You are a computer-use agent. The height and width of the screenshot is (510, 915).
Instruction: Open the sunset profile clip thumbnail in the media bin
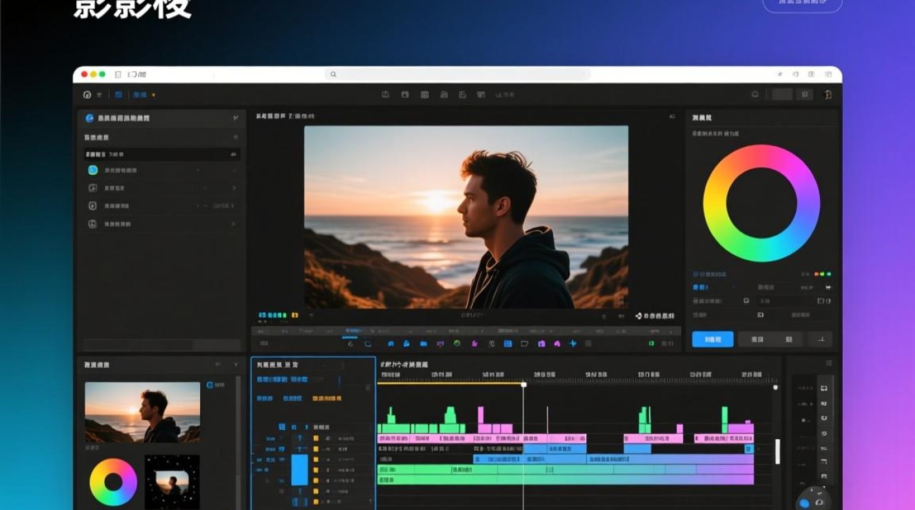[142, 412]
